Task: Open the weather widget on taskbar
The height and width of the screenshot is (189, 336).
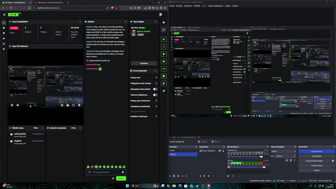Action: click(x=7, y=186)
